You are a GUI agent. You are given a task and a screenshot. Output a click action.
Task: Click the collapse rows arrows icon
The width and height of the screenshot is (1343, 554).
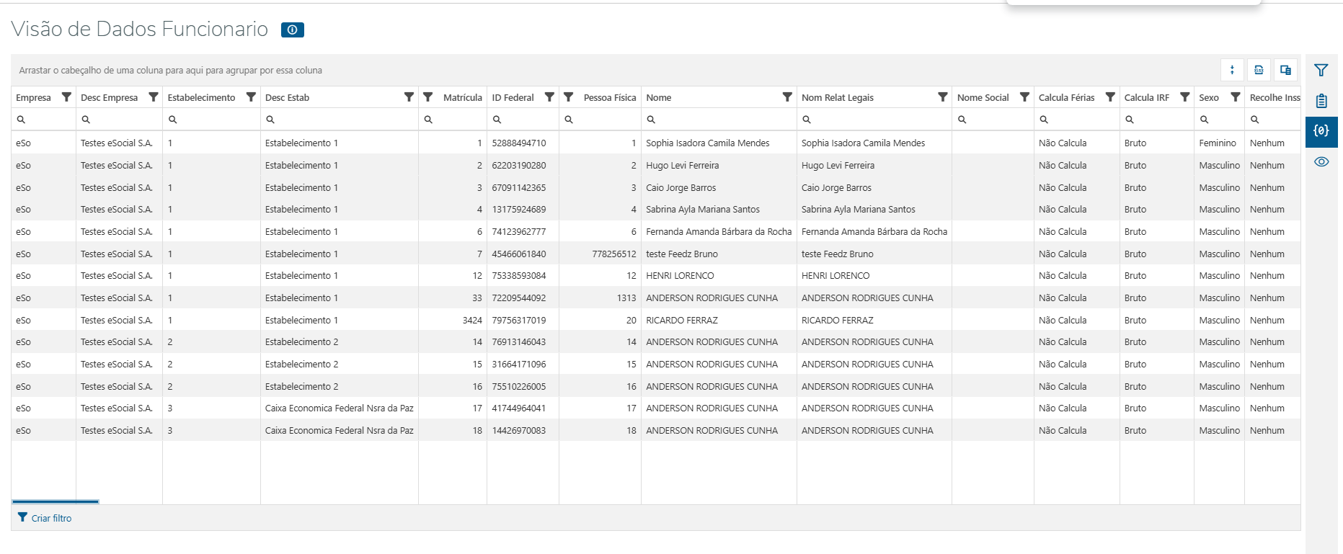coord(1232,70)
